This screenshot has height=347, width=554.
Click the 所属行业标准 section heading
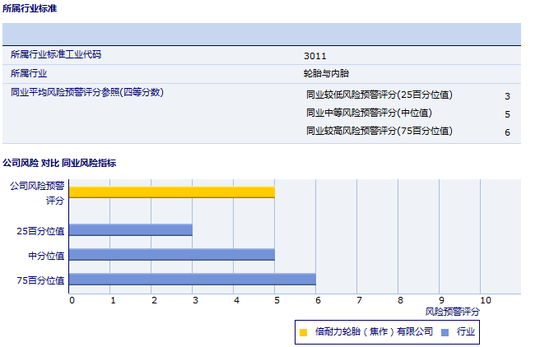pos(30,8)
